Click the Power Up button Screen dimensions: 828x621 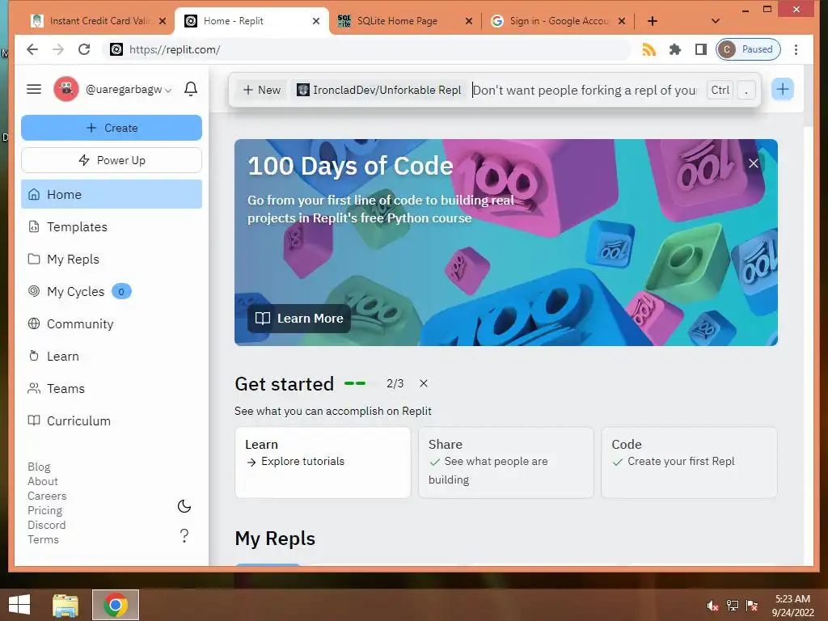[112, 160]
